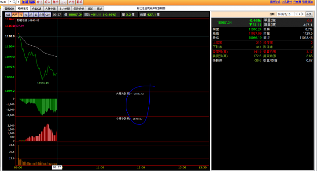Switch to the 大單券商 tab
317x171 pixels.
point(50,9)
